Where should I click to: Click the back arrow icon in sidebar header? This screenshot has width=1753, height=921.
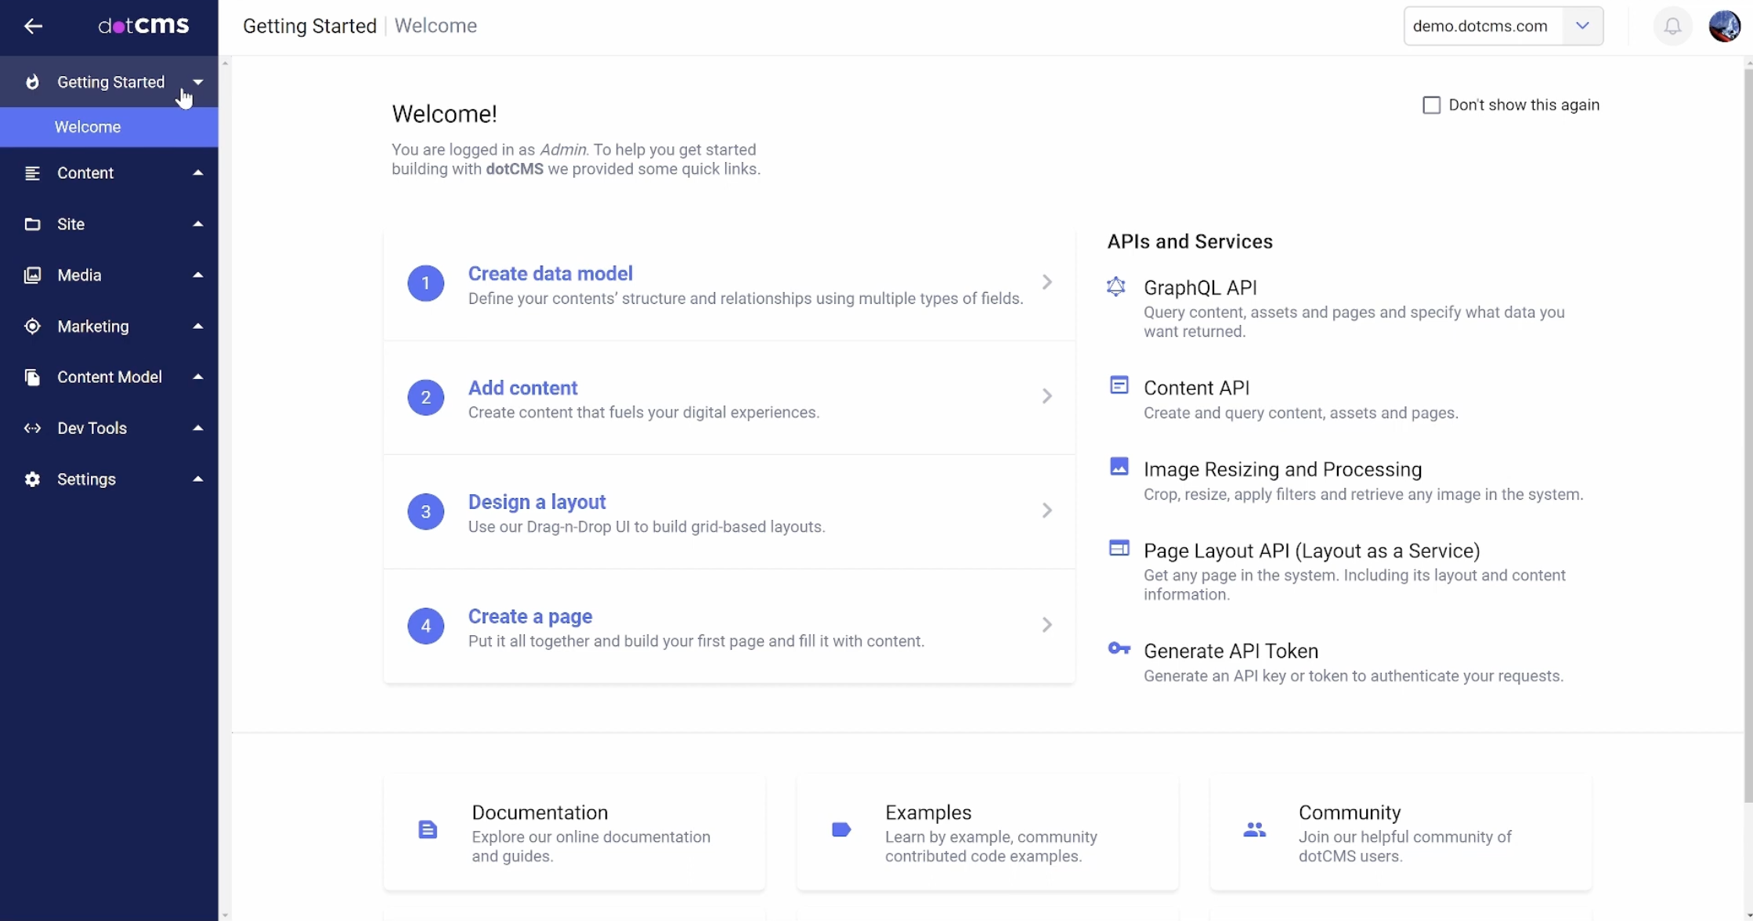pyautogui.click(x=33, y=27)
